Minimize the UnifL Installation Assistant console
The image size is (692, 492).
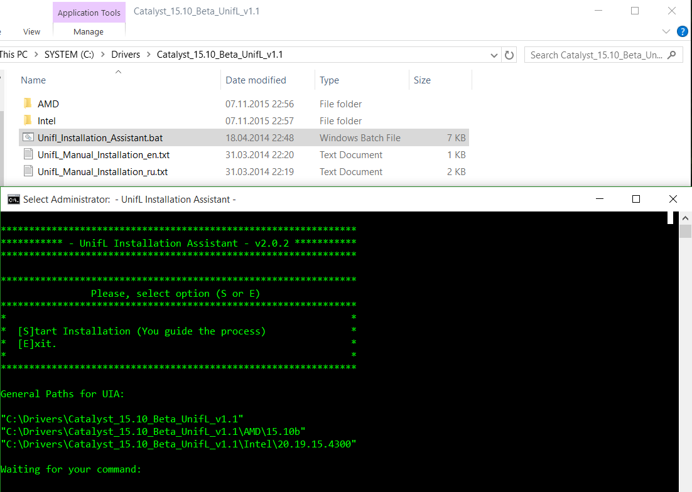click(x=599, y=199)
